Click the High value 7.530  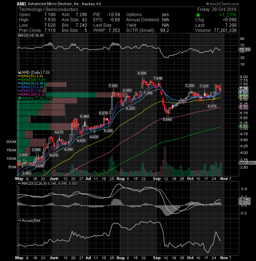pos(50,20)
